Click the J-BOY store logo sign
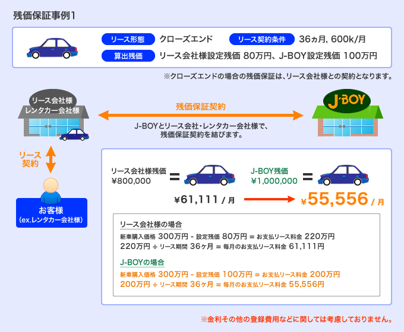The image size is (404, 332). [347, 101]
